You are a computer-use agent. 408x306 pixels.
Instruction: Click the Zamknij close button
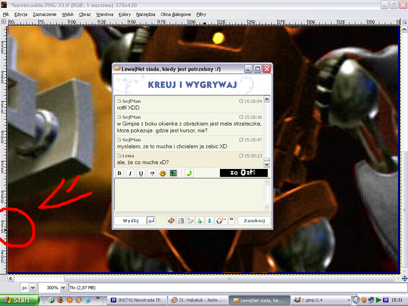click(254, 221)
